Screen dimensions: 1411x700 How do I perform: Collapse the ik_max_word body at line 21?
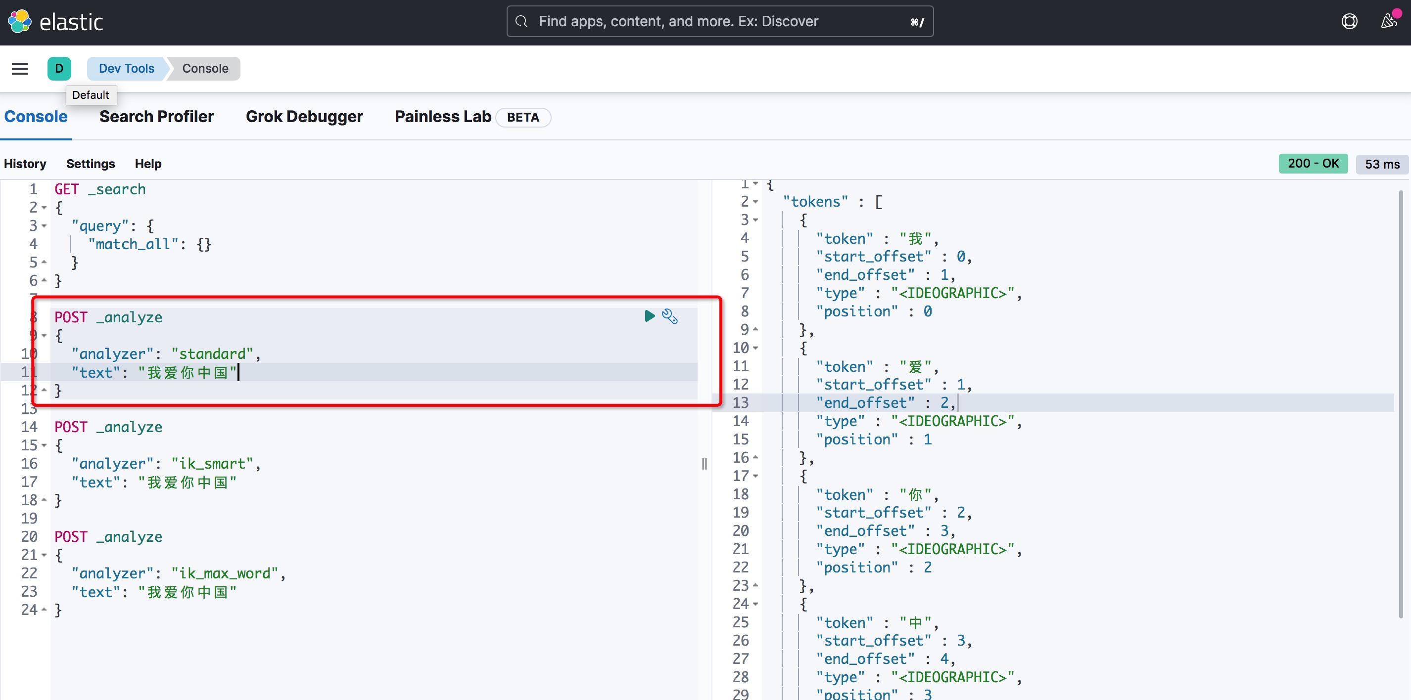[x=45, y=555]
